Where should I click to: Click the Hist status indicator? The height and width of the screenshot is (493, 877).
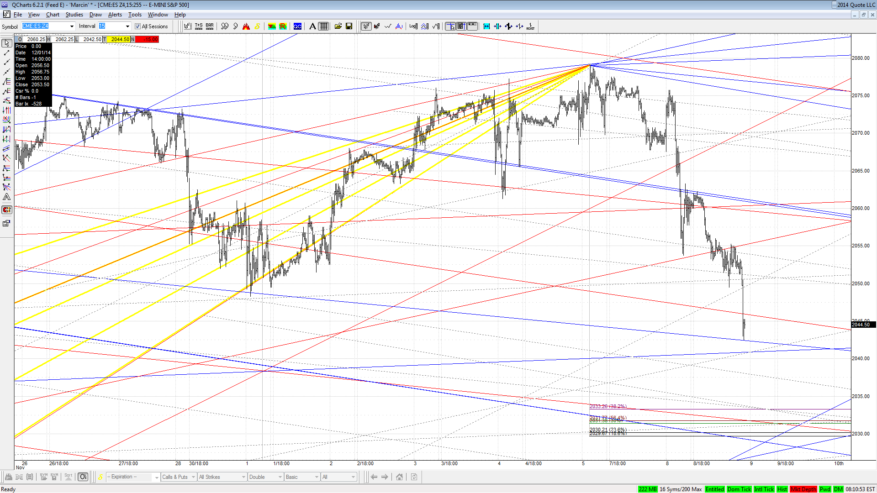[782, 489]
